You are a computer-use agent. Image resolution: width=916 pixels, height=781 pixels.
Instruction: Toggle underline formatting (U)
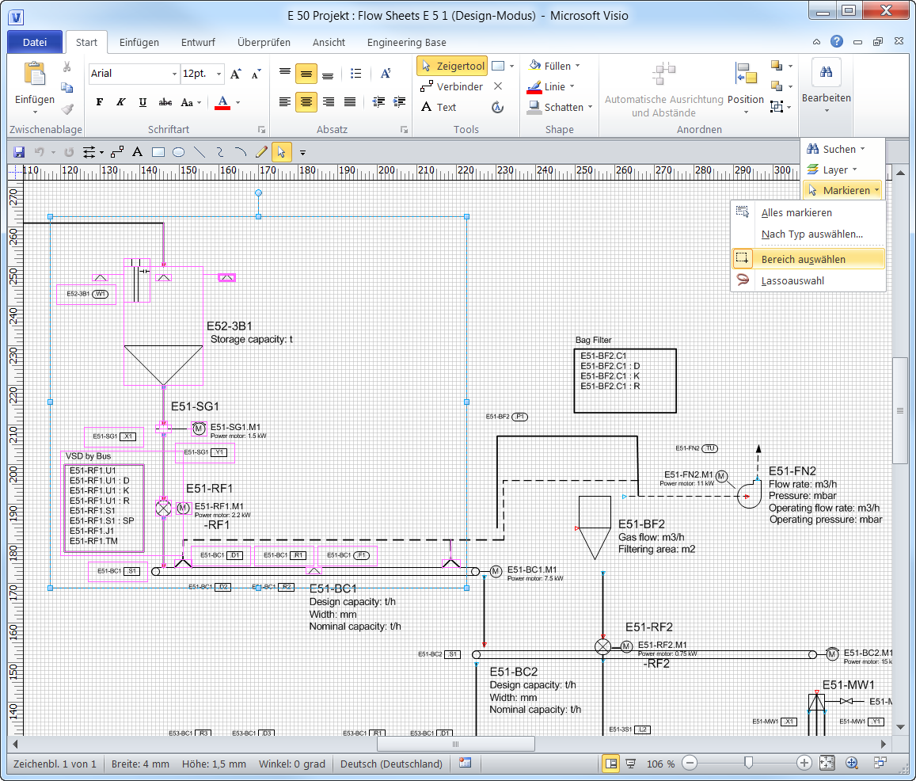click(x=143, y=102)
